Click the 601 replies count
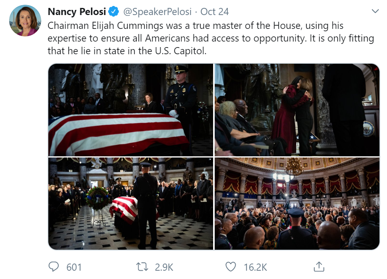387x279 pixels. (x=74, y=267)
